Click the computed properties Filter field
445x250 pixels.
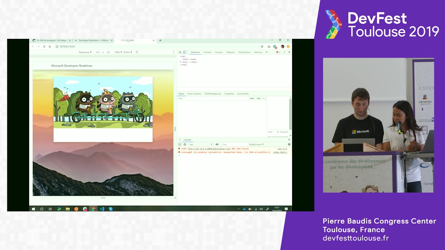[270, 132]
